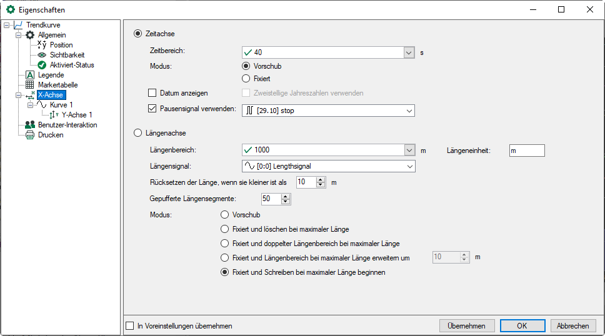The width and height of the screenshot is (605, 336).
Task: Click the Trendkurve chart icon in tree
Action: coord(18,25)
